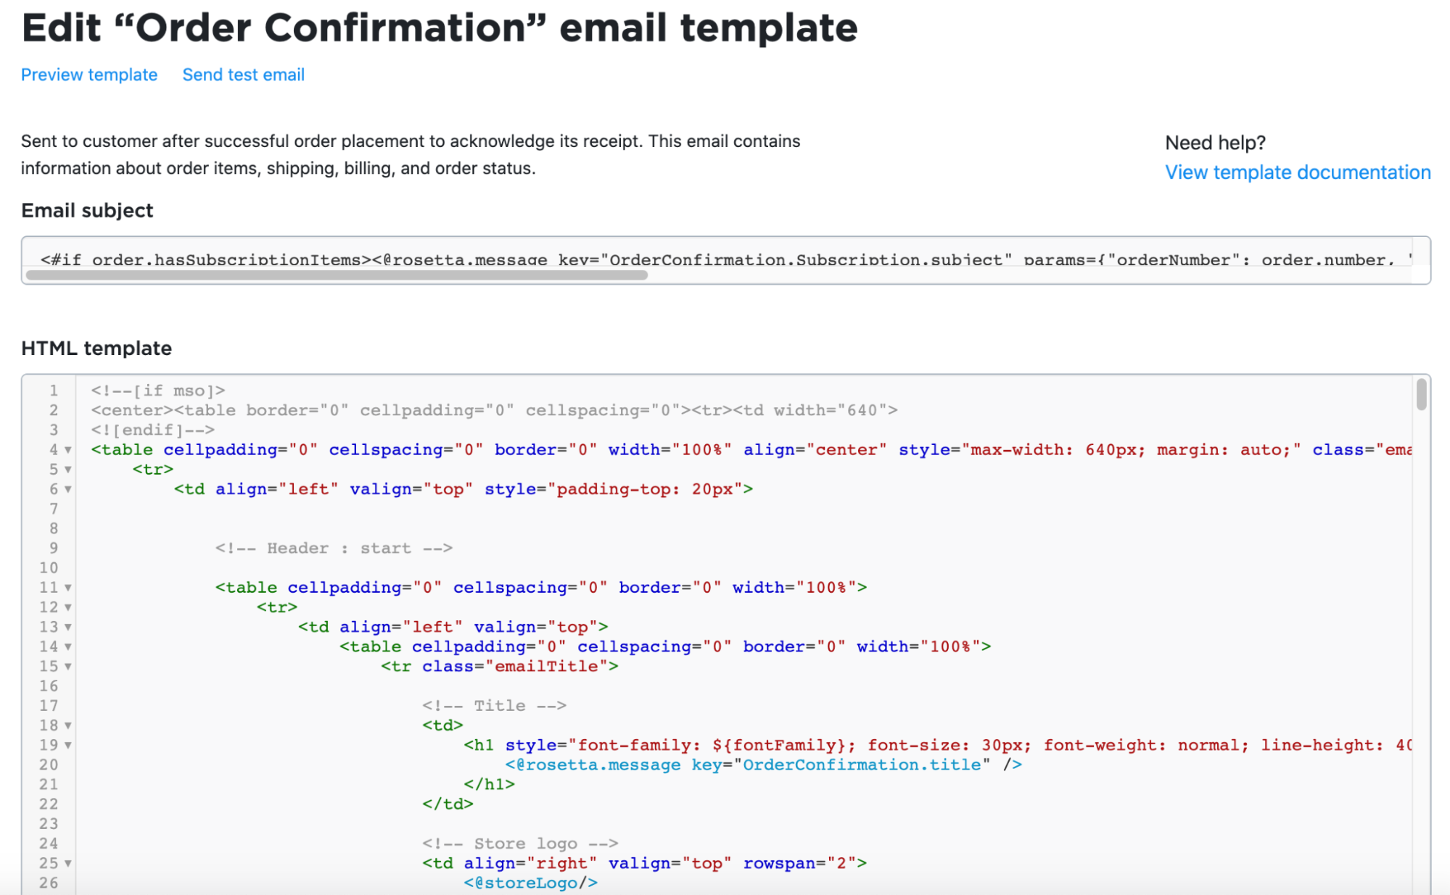
Task: Click the Header start comment on line 9
Action: click(x=334, y=549)
